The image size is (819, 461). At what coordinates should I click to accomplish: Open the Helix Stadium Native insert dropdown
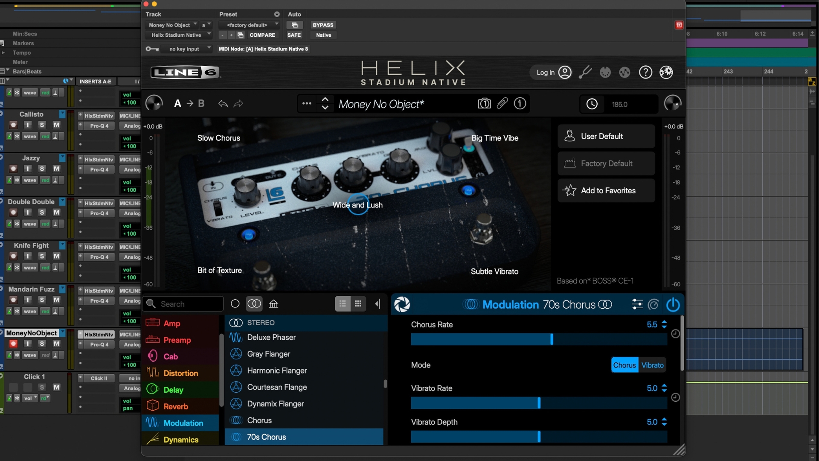[x=179, y=35]
